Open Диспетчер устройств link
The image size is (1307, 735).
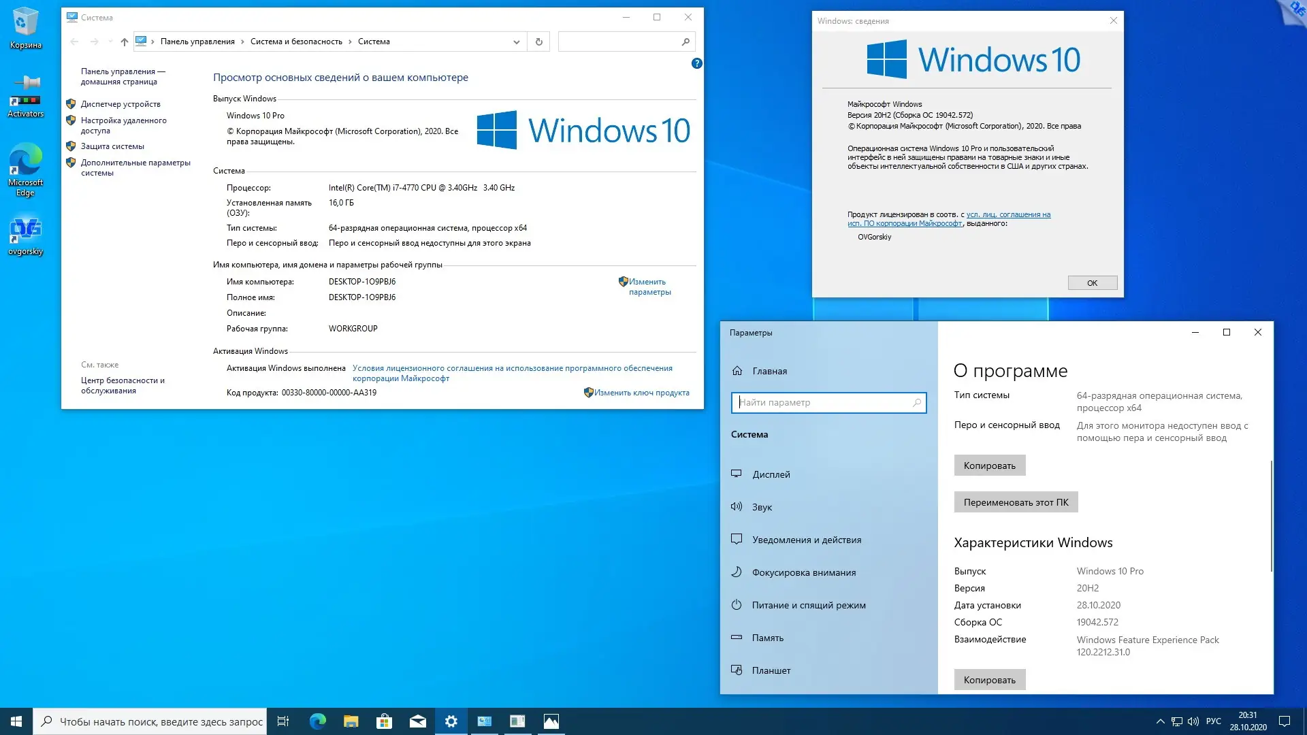click(120, 104)
